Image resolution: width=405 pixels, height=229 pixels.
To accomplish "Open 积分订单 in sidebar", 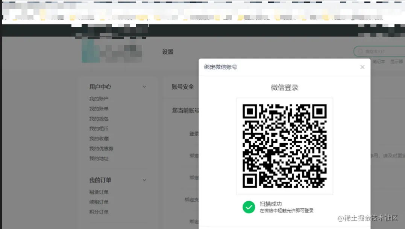I will (99, 212).
